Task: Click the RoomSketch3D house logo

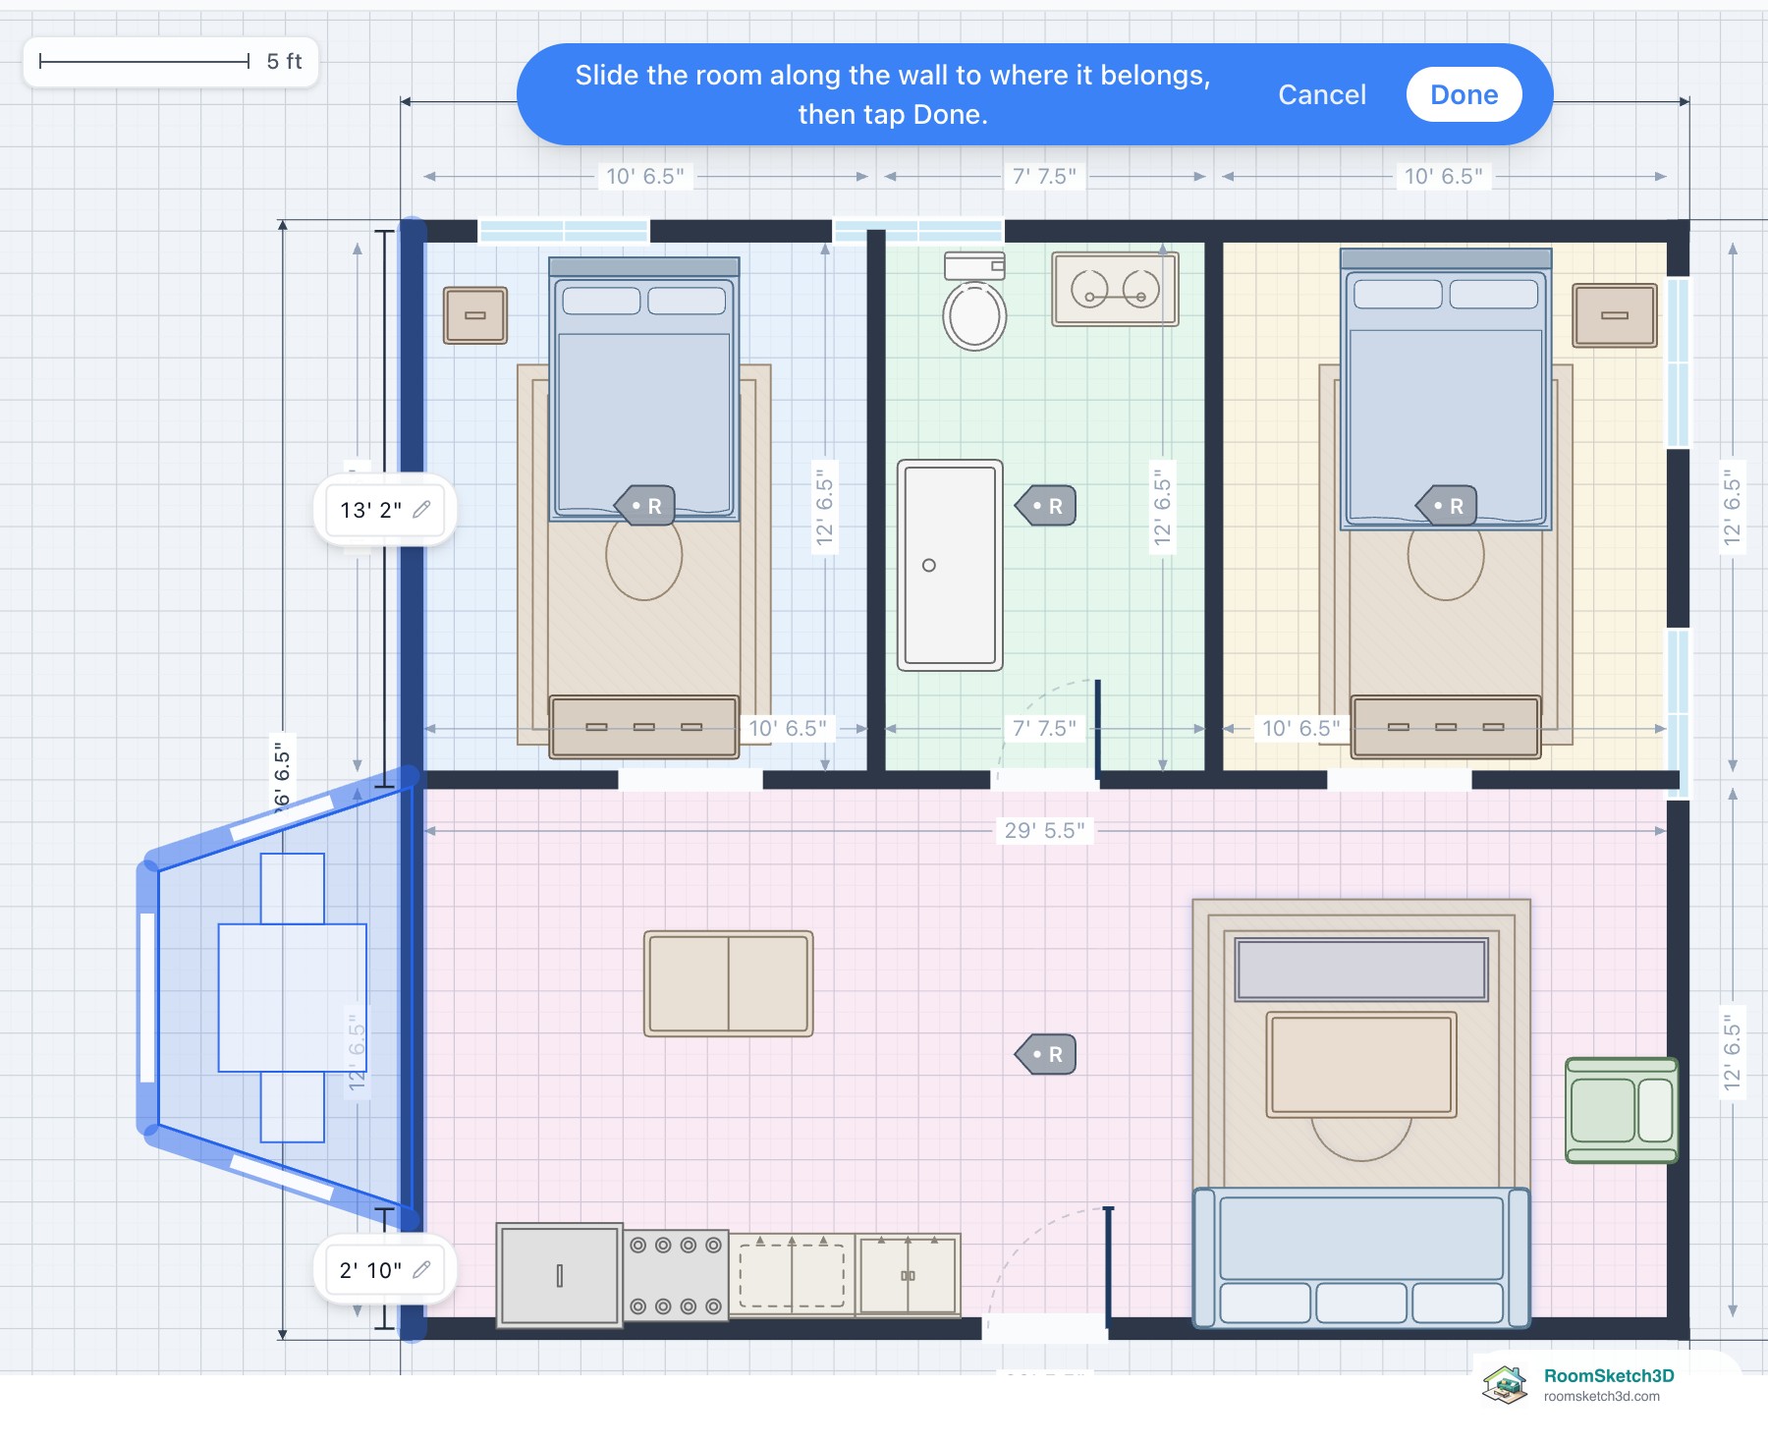Action: pyautogui.click(x=1505, y=1384)
